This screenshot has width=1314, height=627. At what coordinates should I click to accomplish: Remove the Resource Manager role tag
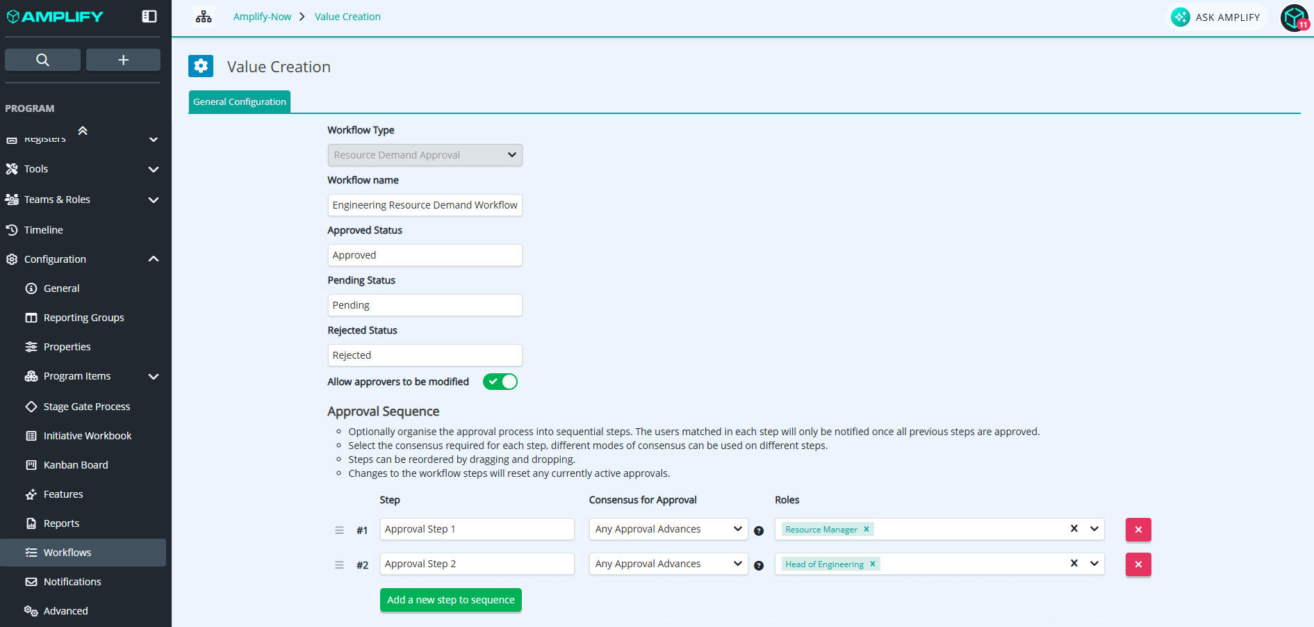click(867, 529)
